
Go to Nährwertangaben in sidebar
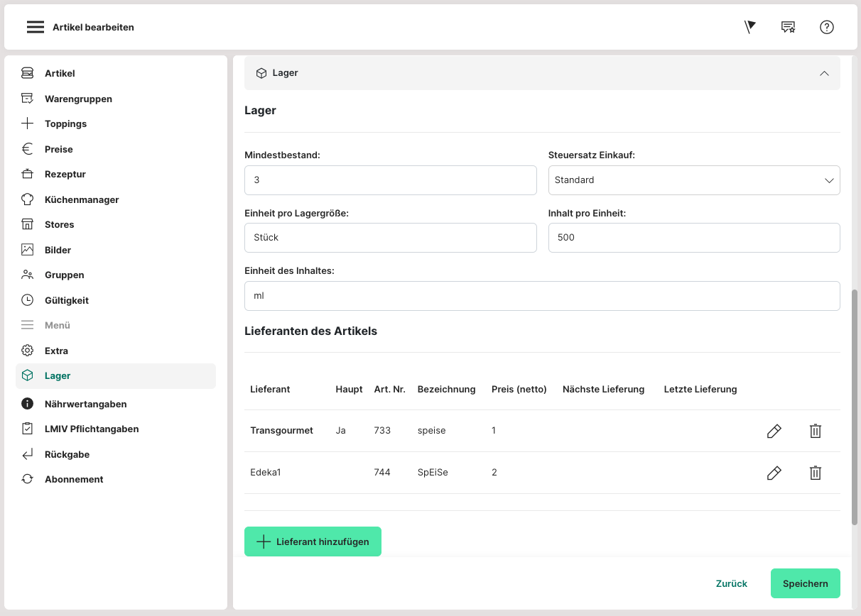point(85,404)
